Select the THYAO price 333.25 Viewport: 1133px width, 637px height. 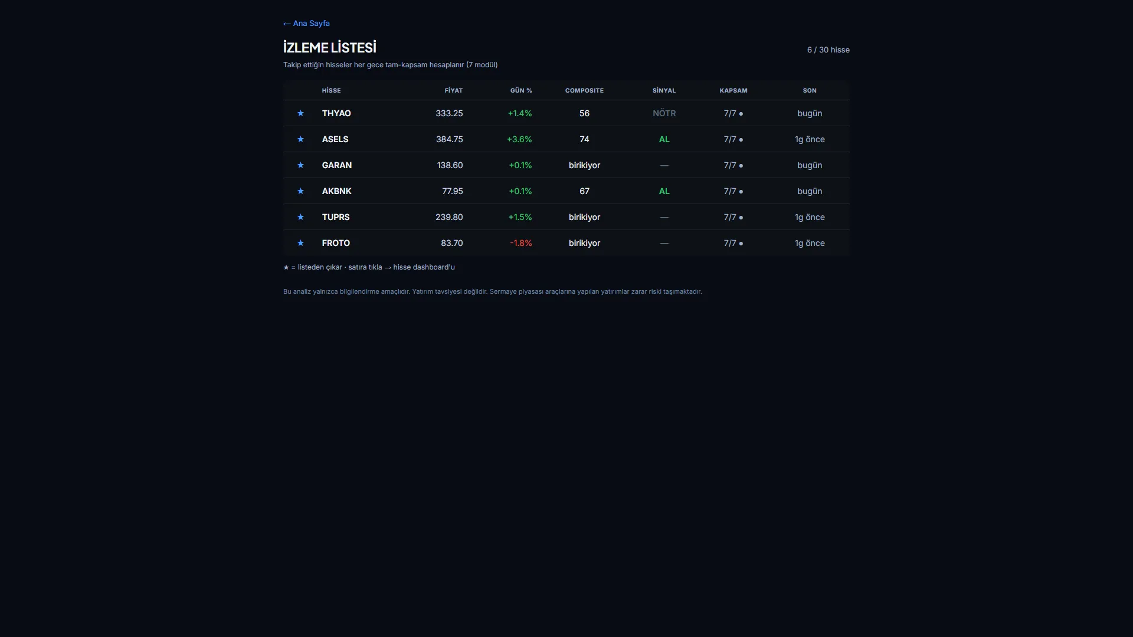click(449, 113)
